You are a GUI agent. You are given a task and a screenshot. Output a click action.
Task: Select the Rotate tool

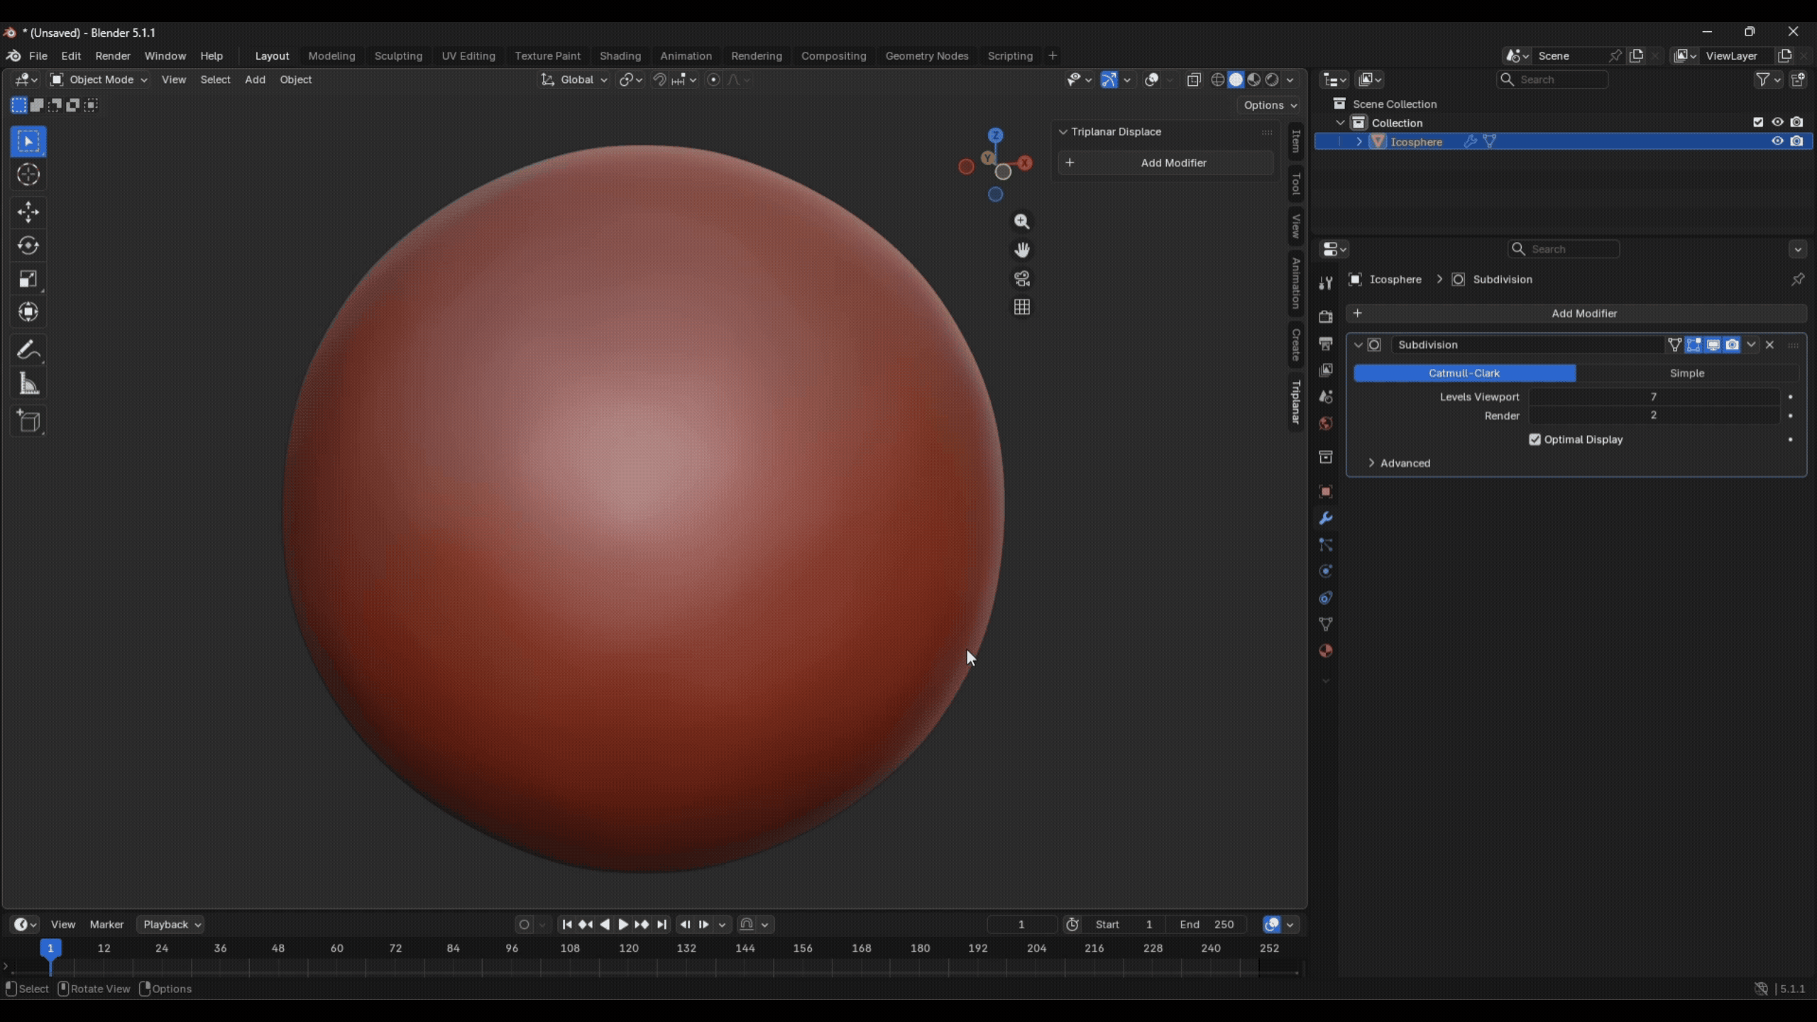coord(28,246)
